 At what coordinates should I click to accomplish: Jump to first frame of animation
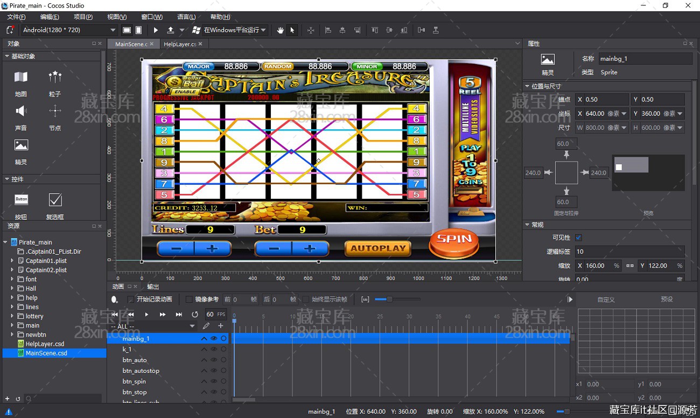[x=115, y=314]
